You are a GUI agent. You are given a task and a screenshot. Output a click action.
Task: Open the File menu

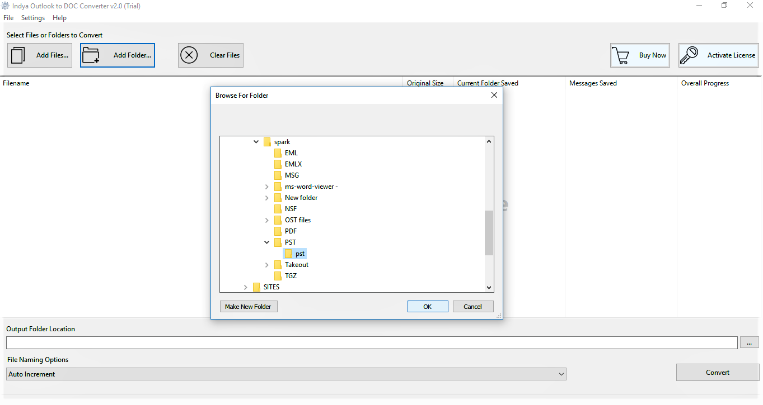[x=8, y=18]
